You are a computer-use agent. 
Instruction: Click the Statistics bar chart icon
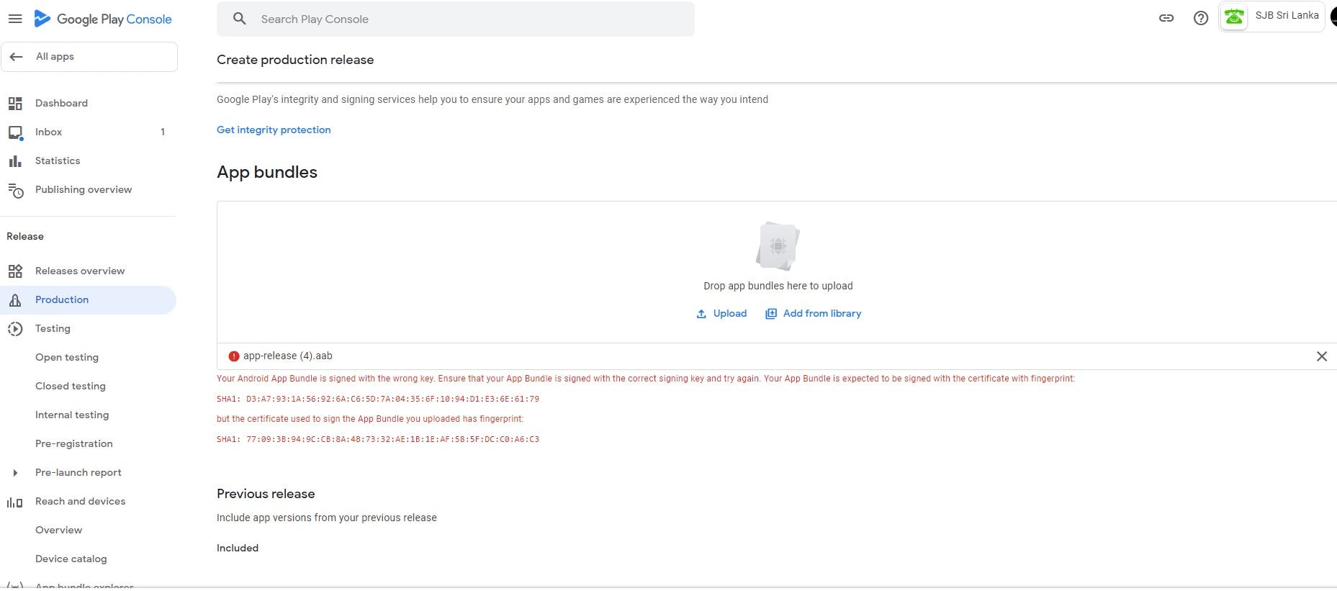click(x=15, y=161)
